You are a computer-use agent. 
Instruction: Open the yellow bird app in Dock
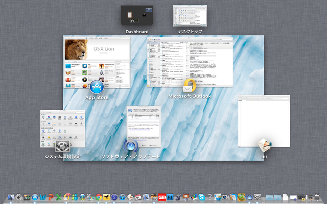106,197
